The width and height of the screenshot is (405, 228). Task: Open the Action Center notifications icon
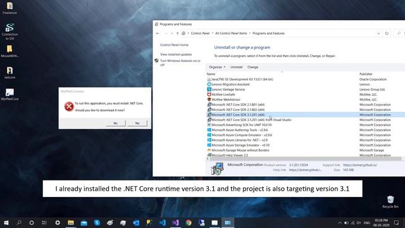click(397, 222)
